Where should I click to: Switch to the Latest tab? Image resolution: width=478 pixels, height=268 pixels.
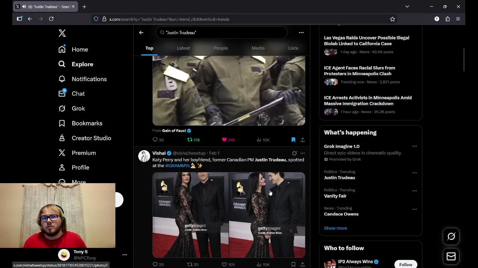(x=183, y=48)
